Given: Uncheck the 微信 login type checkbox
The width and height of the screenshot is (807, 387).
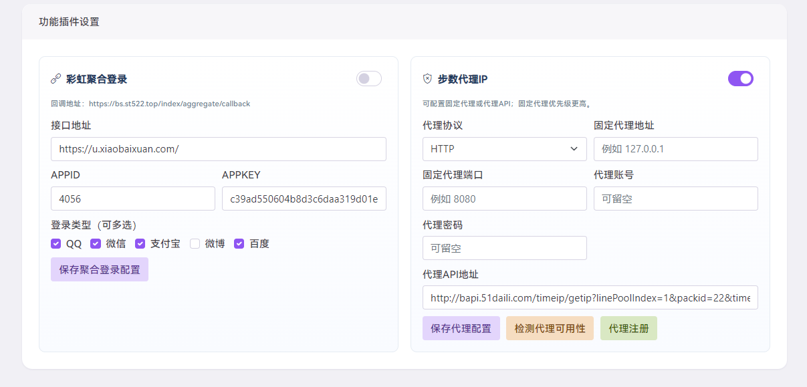Looking at the screenshot, I should click(x=96, y=243).
